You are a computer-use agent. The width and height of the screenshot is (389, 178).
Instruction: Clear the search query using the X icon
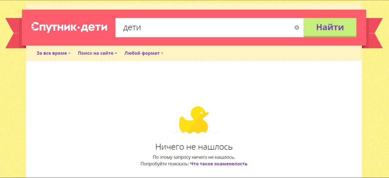point(297,27)
